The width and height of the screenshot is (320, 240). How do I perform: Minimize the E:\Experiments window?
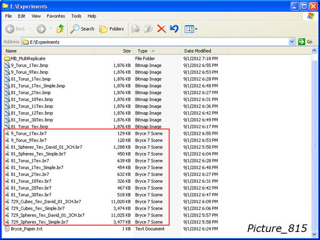click(x=295, y=6)
